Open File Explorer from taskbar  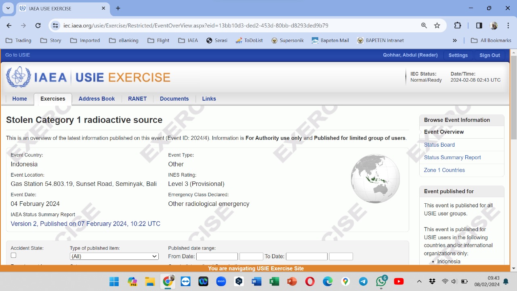(150, 281)
